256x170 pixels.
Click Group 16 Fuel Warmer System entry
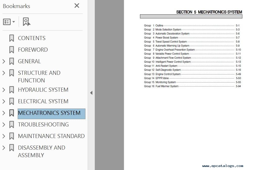[x=192, y=86]
